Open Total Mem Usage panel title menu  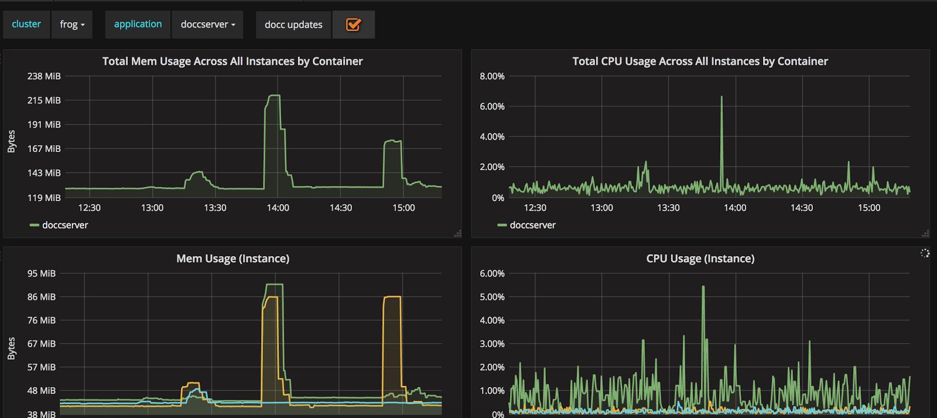(232, 61)
